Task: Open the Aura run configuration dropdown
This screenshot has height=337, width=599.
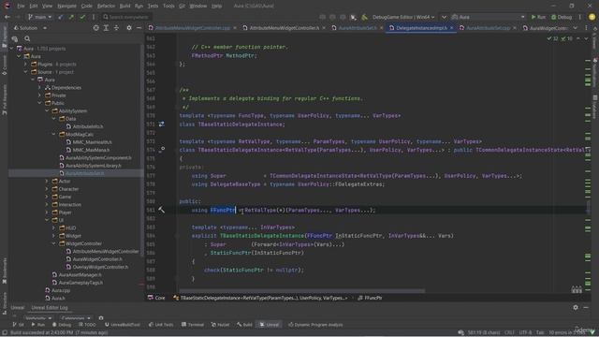Action: (489, 17)
